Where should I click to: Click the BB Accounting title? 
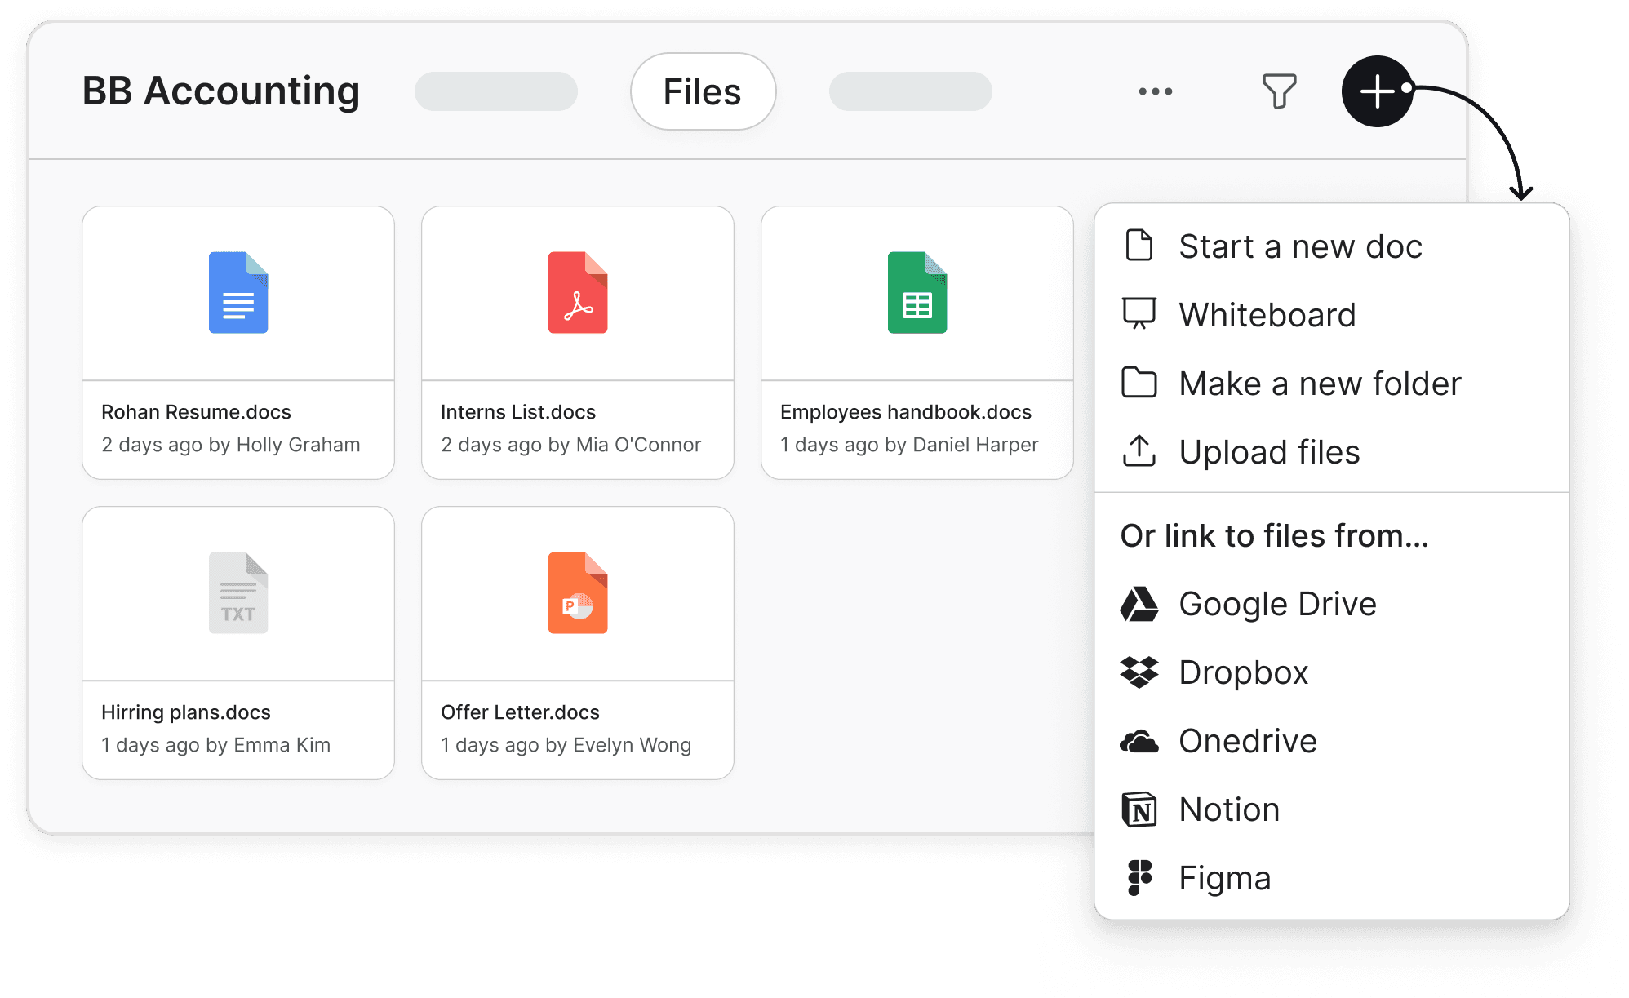pyautogui.click(x=220, y=91)
